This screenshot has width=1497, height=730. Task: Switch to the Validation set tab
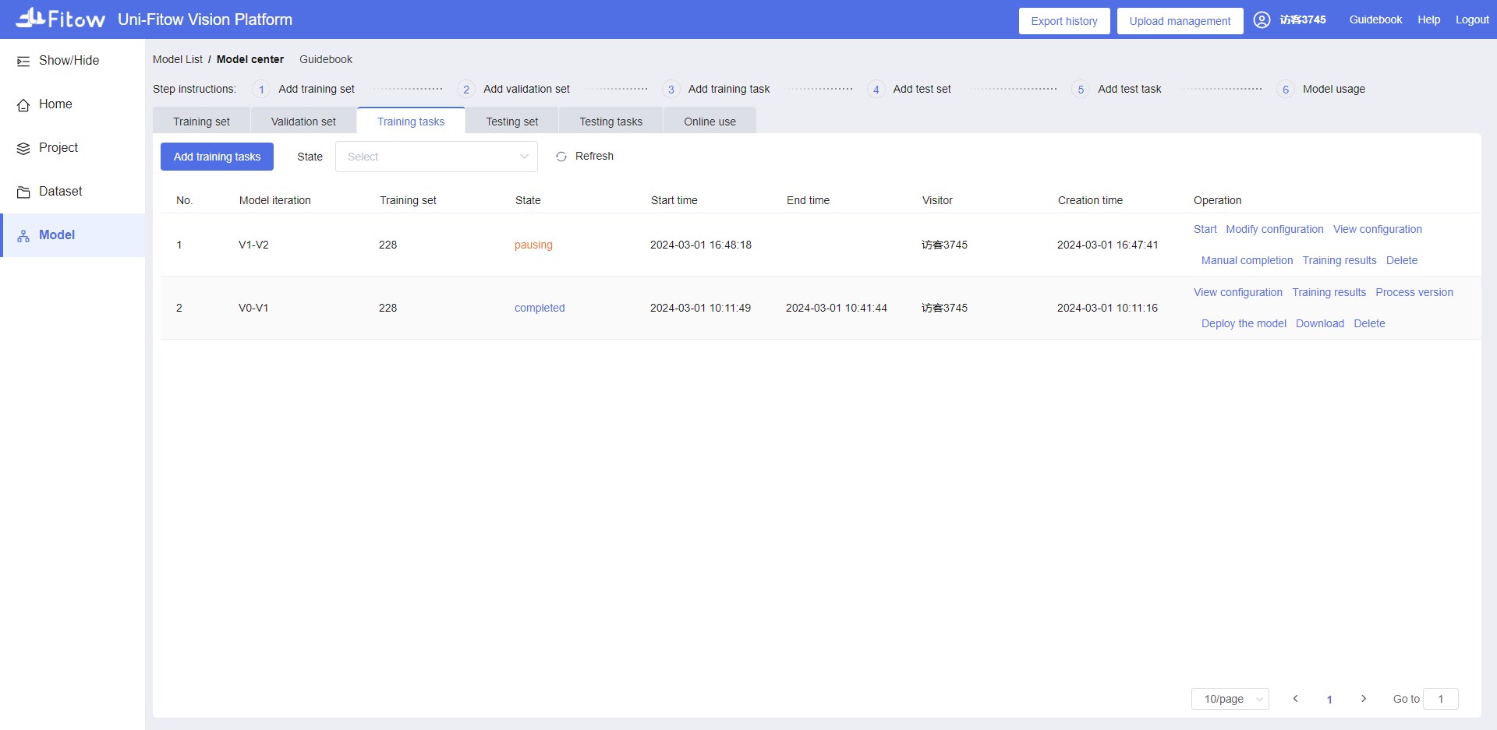pos(303,122)
